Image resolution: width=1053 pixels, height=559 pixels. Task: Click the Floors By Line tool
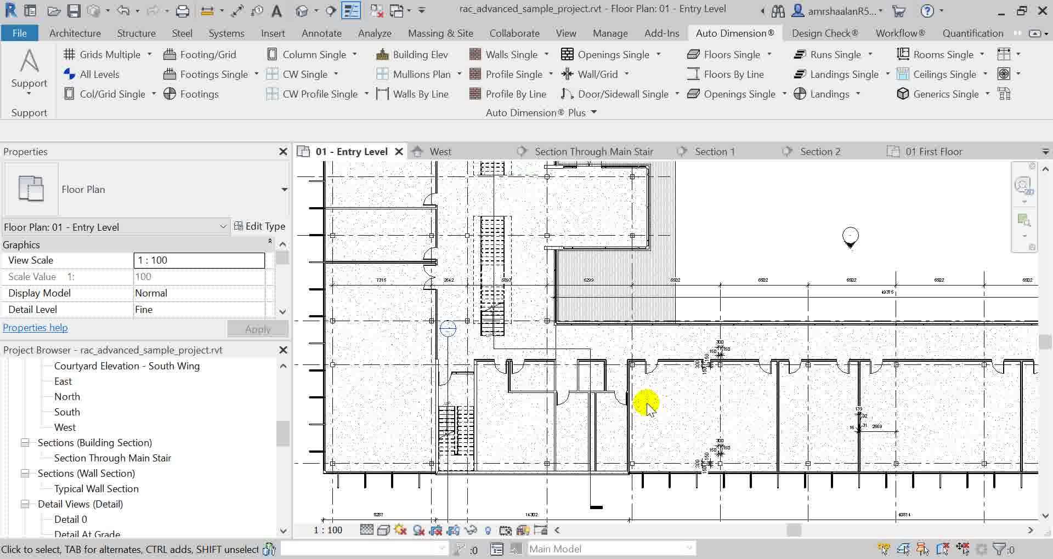725,74
